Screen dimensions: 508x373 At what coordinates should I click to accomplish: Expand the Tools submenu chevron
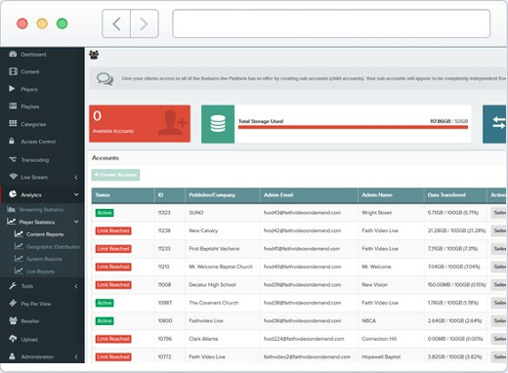coord(76,286)
